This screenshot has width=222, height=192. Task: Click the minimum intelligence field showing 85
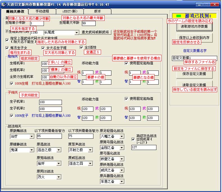coord(49,136)
